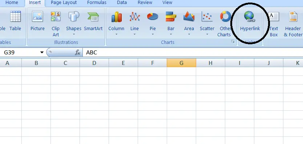The width and height of the screenshot is (303, 144).
Task: Select column G header
Action: [x=181, y=63]
